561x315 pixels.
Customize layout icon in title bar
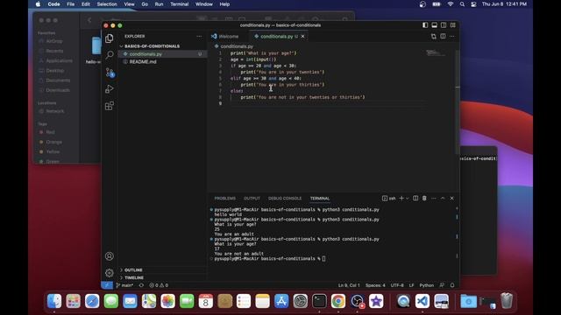click(x=453, y=25)
